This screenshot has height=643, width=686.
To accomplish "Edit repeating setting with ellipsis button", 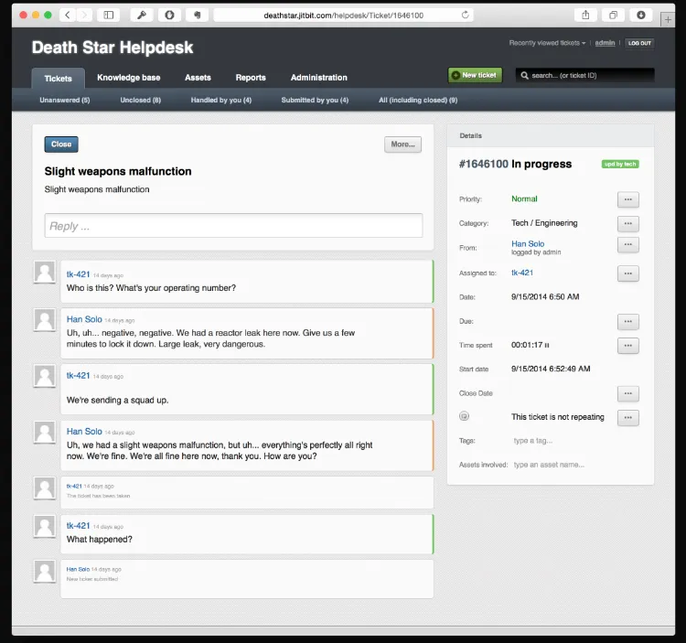I will tap(628, 418).
